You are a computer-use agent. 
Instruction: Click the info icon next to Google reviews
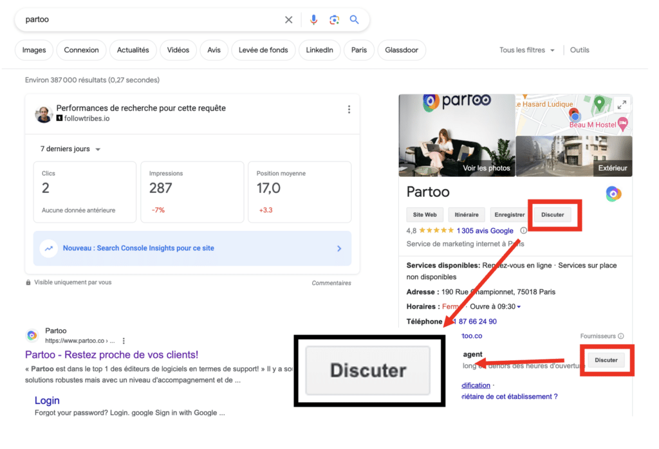tap(523, 230)
